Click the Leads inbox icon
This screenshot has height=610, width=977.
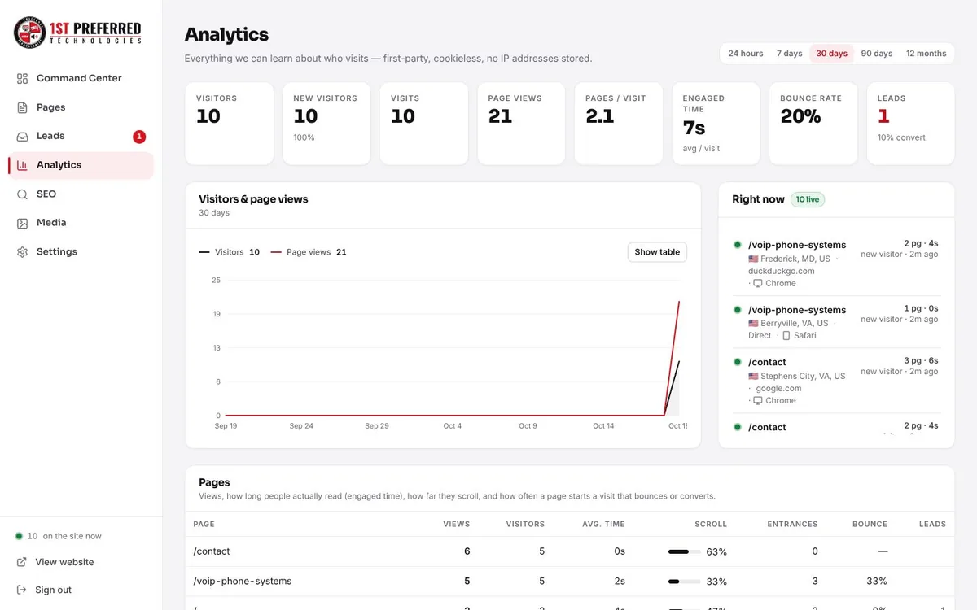click(x=22, y=136)
